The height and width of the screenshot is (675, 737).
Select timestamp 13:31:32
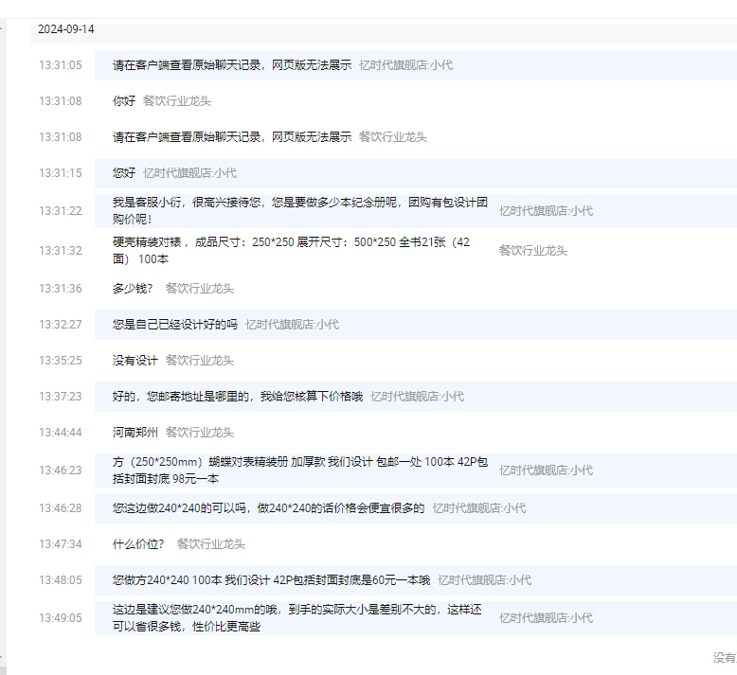tap(61, 250)
